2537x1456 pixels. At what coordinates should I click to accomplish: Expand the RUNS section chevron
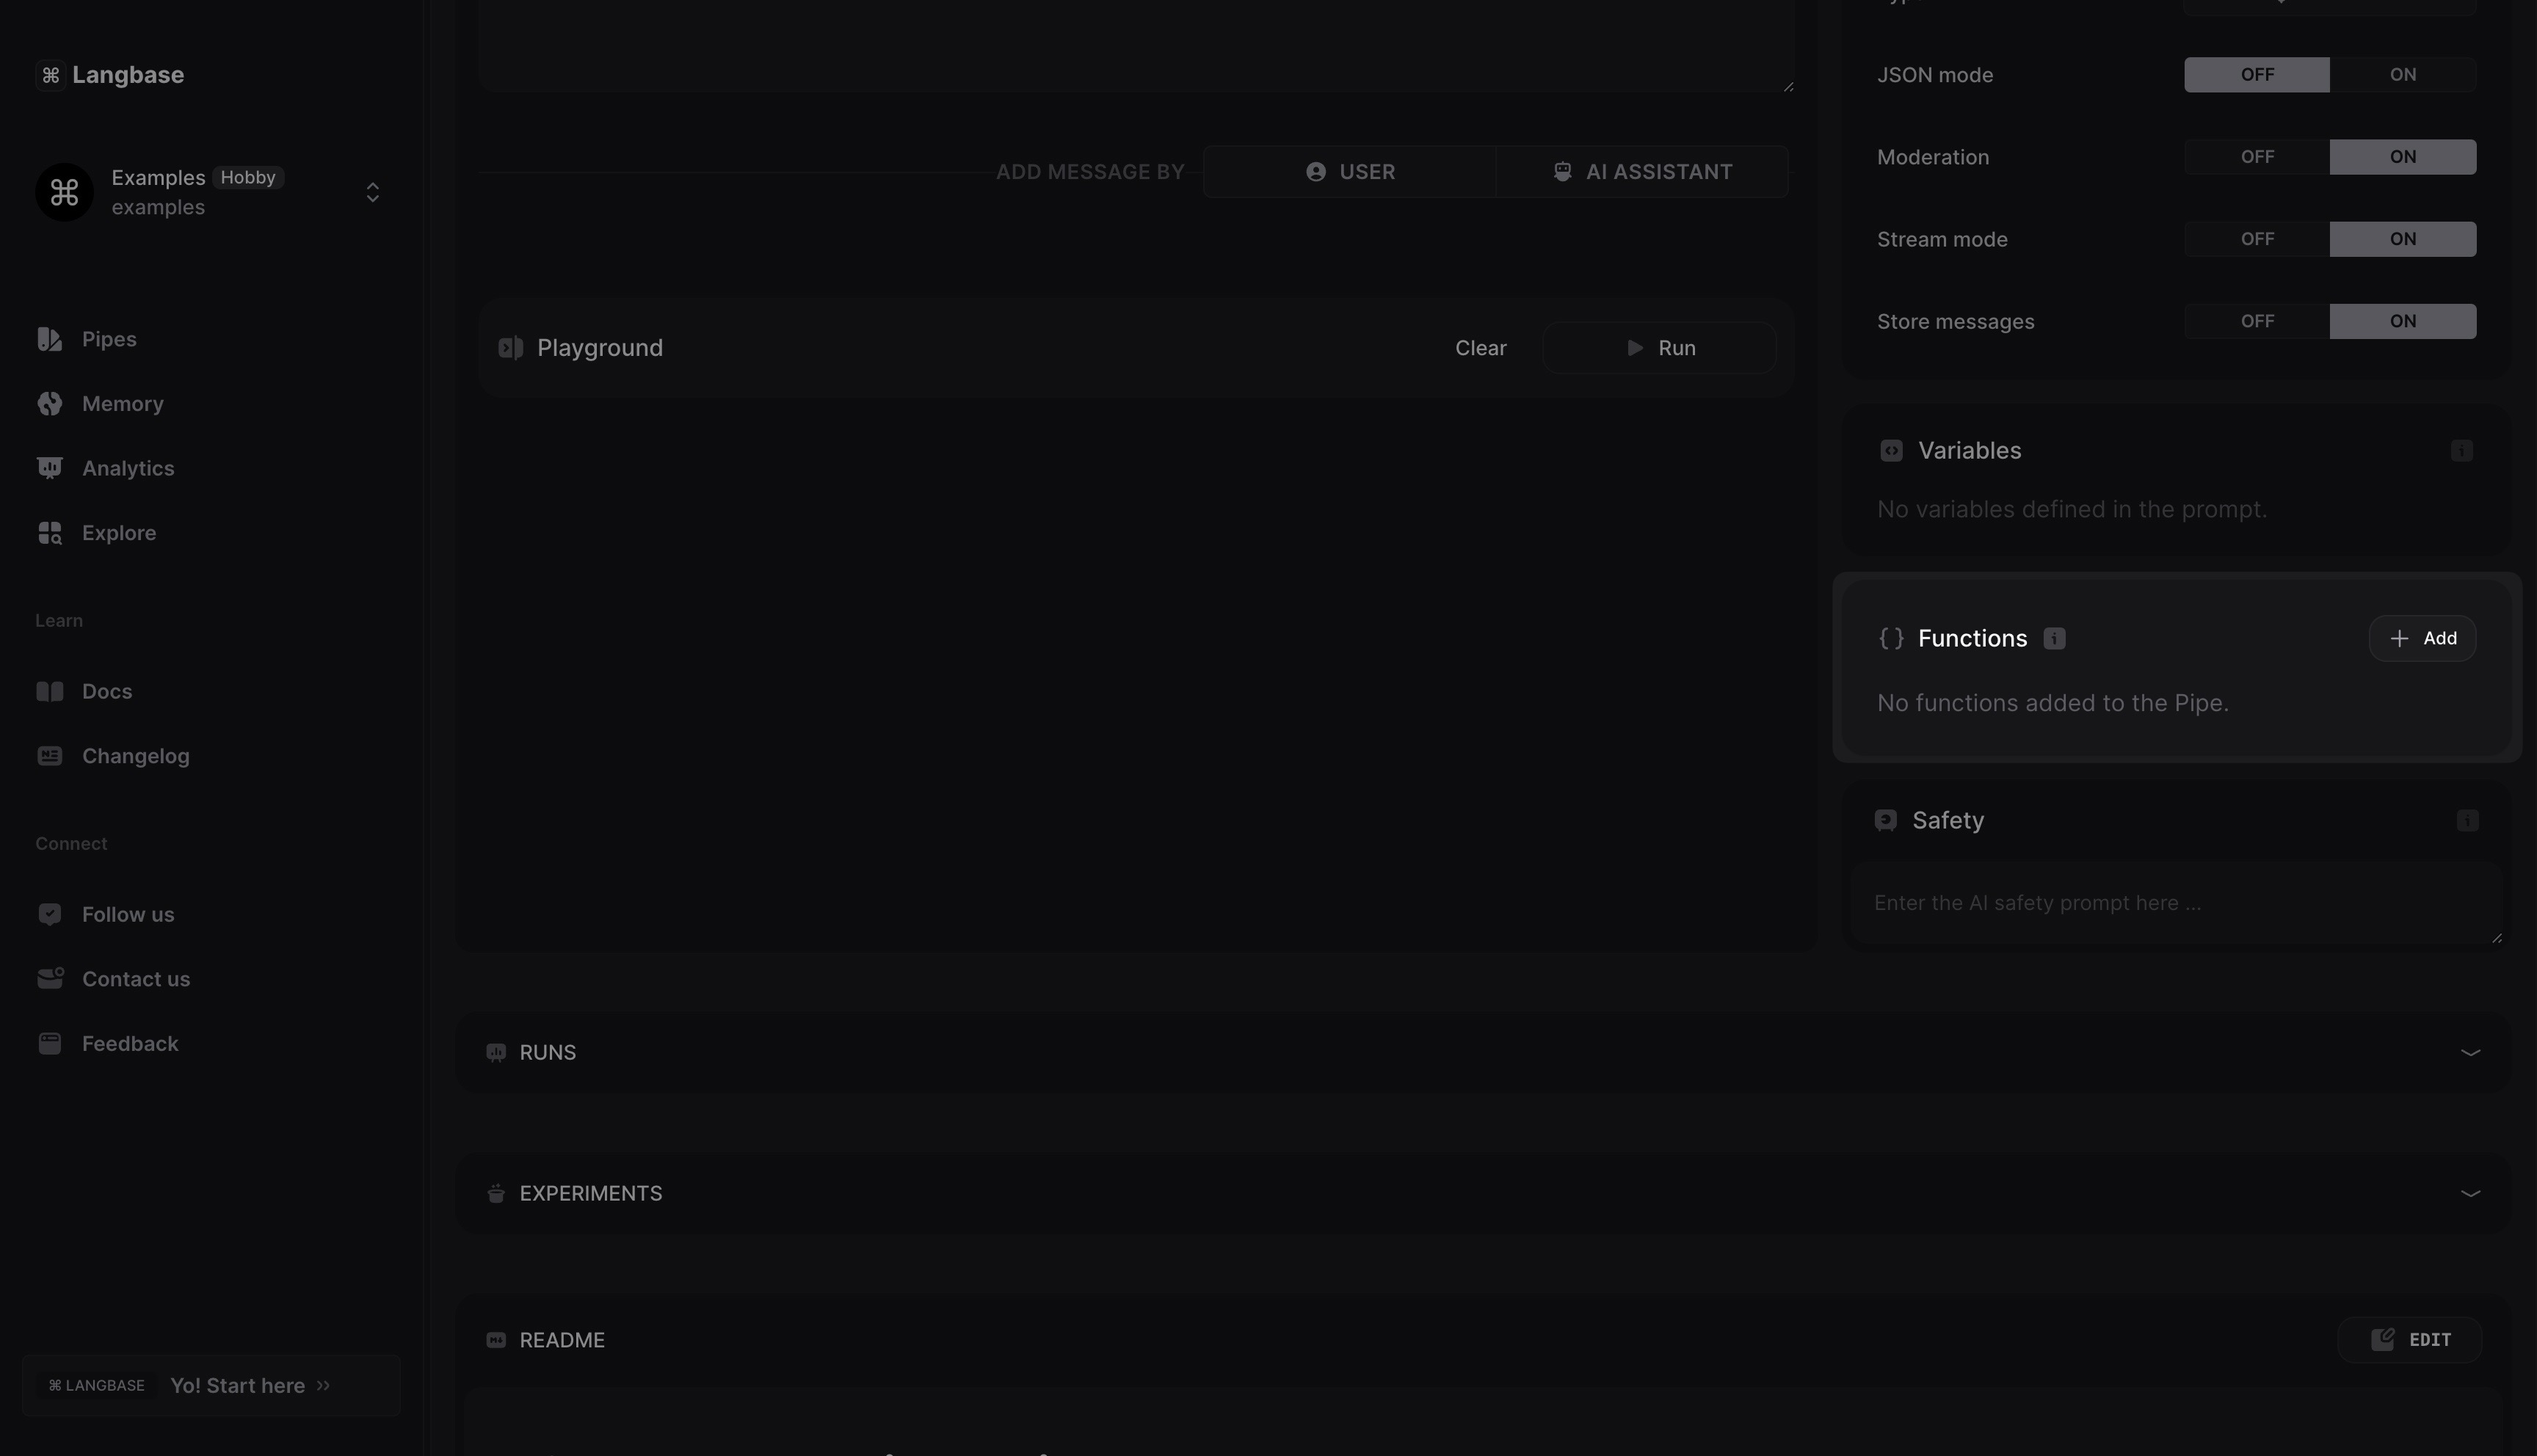[2469, 1052]
